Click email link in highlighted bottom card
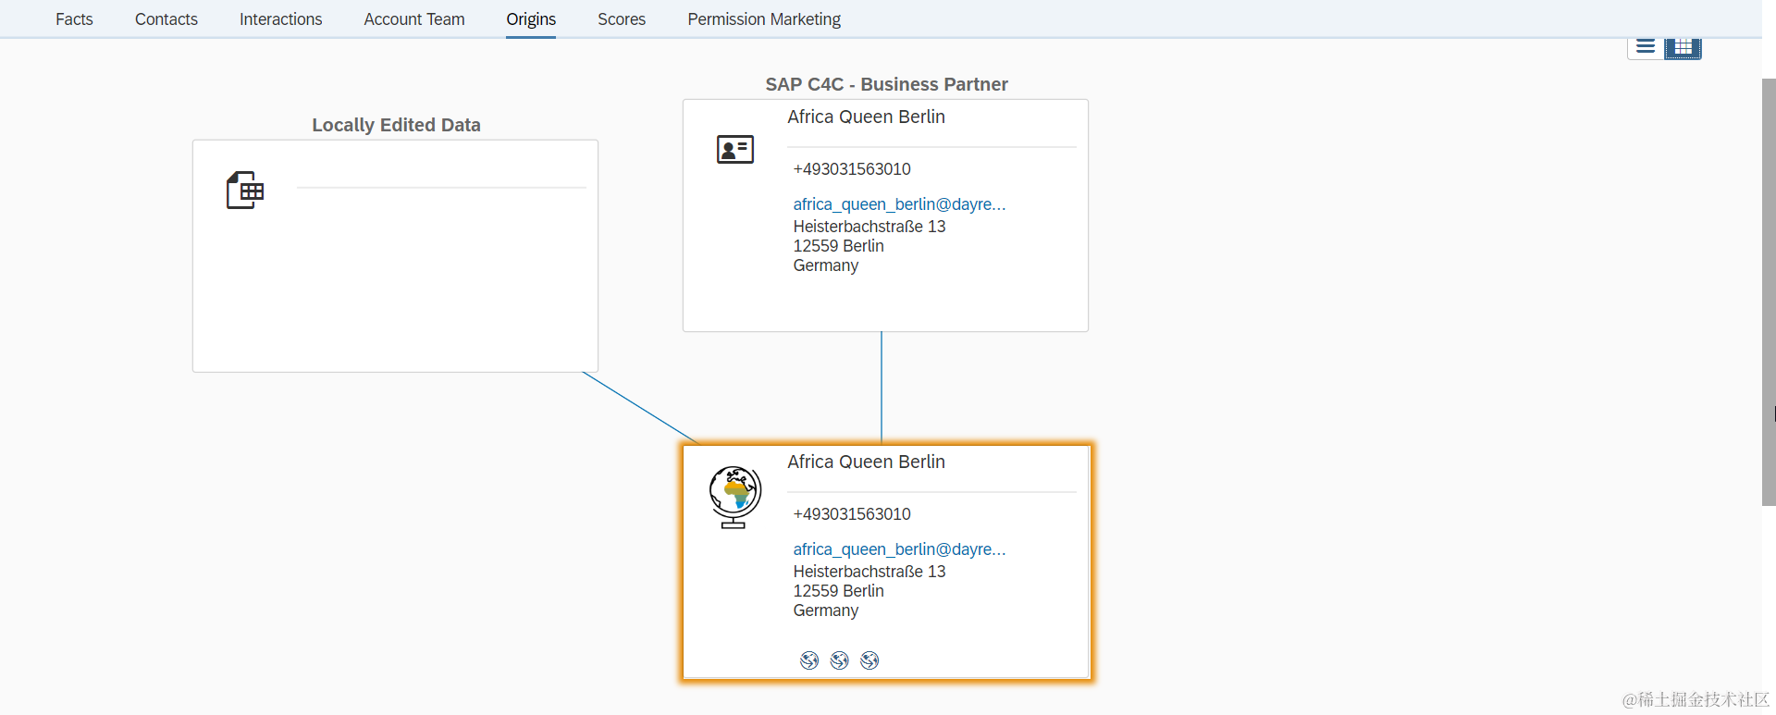This screenshot has height=715, width=1776. [x=899, y=549]
